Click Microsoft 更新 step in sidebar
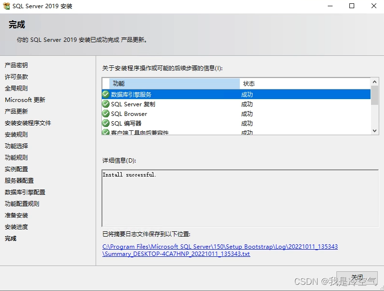The width and height of the screenshot is (384, 291). pos(25,100)
